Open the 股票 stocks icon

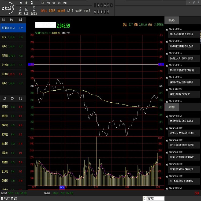click(x=20, y=11)
